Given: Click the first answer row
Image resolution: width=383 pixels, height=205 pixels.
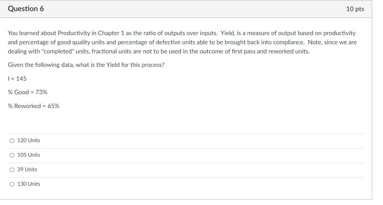Looking at the screenshot, I should tap(186, 140).
